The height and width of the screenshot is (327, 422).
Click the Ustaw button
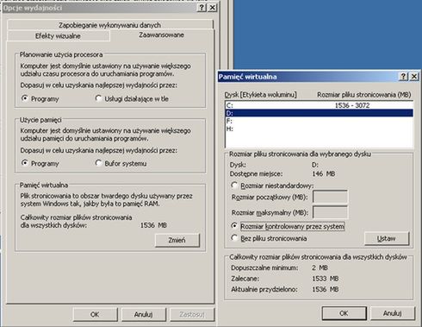[387, 238]
